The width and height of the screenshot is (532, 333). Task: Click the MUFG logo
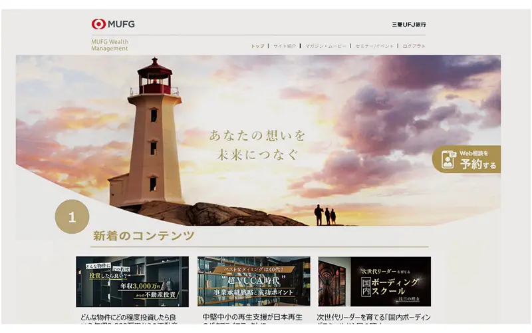pos(113,24)
